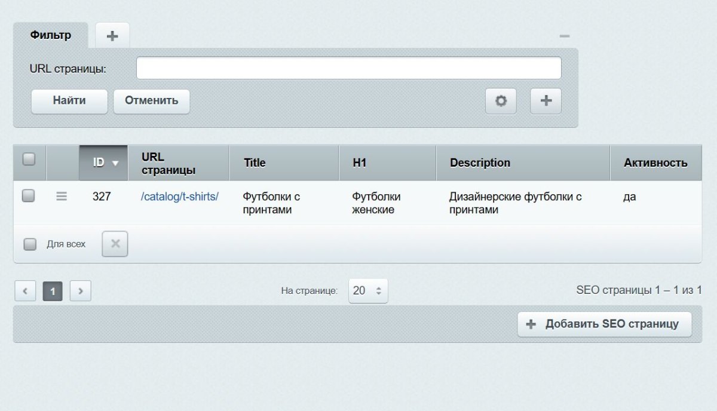
Task: Click the previous page arrow
Action: point(25,290)
